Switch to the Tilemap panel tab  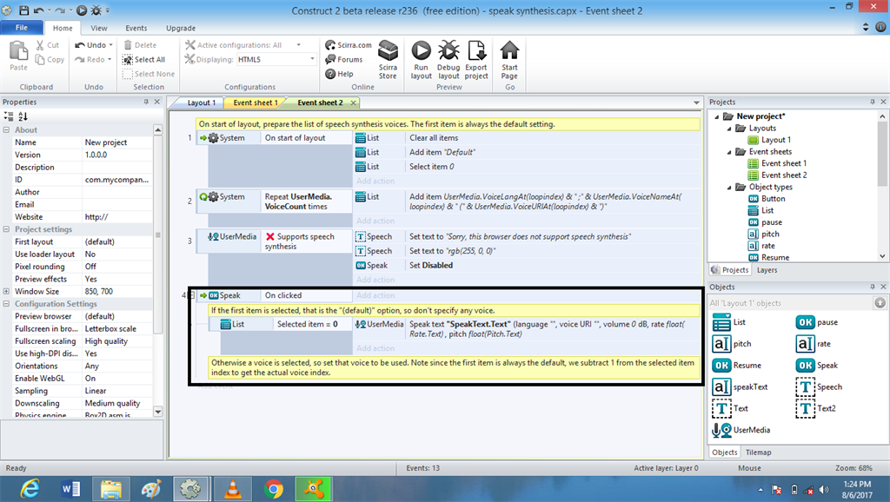(758, 452)
